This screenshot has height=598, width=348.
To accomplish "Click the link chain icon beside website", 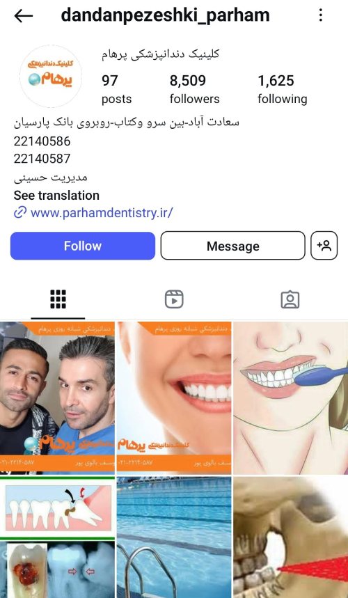I will (20, 212).
